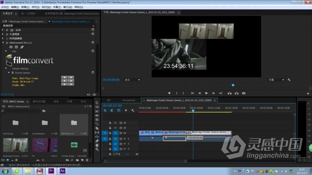Click next camera Make arrow button
Image resolution: width=312 pixels, height=175 pixels.
(71, 77)
